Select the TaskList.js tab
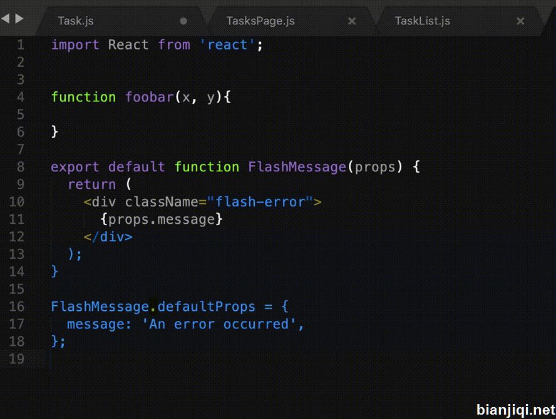 click(422, 21)
